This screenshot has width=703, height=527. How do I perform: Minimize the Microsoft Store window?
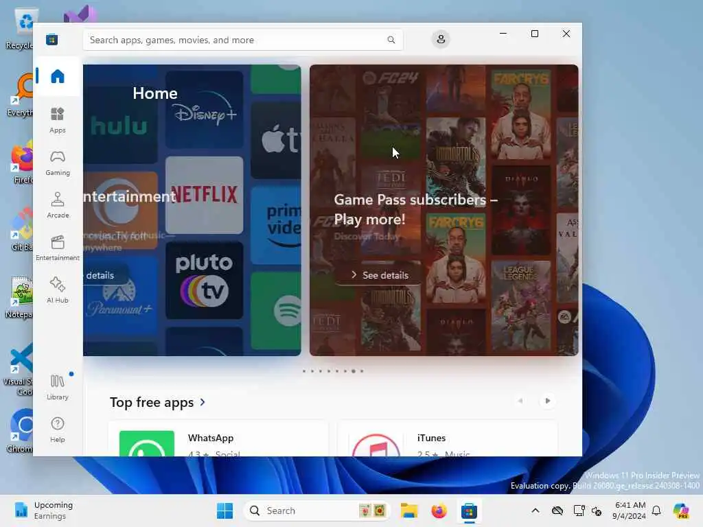pos(503,34)
